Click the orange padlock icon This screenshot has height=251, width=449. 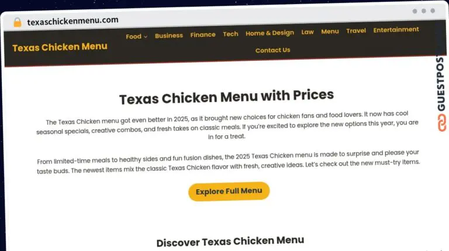(18, 22)
